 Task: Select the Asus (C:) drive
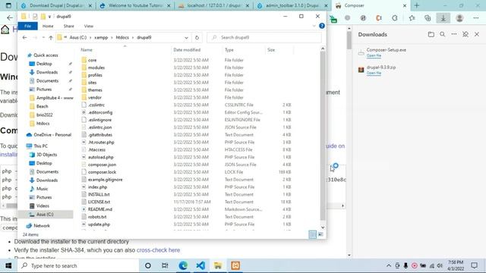[45, 214]
